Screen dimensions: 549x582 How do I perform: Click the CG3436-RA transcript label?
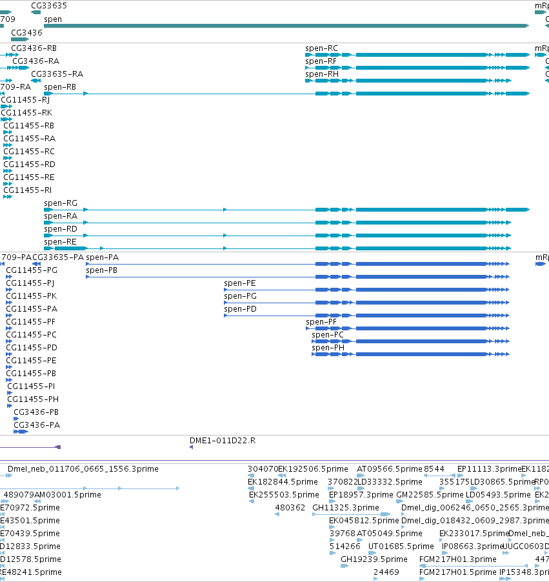pyautogui.click(x=35, y=61)
